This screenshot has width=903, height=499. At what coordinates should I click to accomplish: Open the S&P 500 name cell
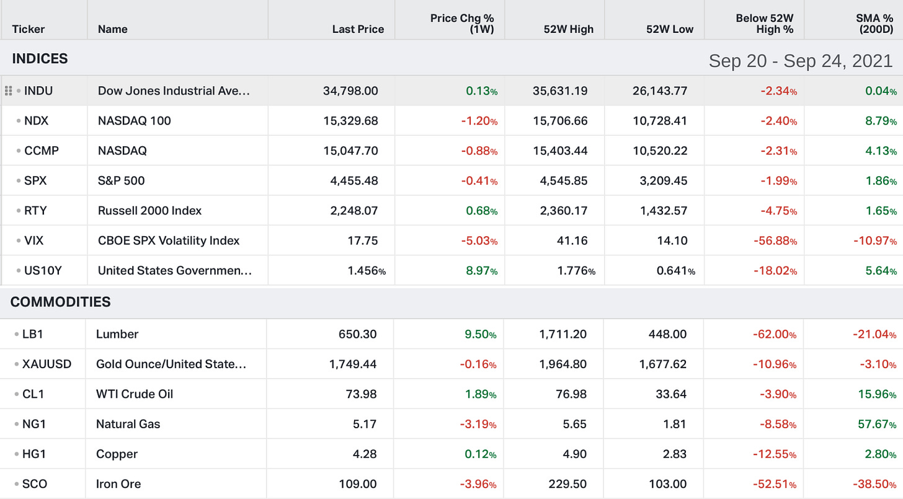coord(122,181)
